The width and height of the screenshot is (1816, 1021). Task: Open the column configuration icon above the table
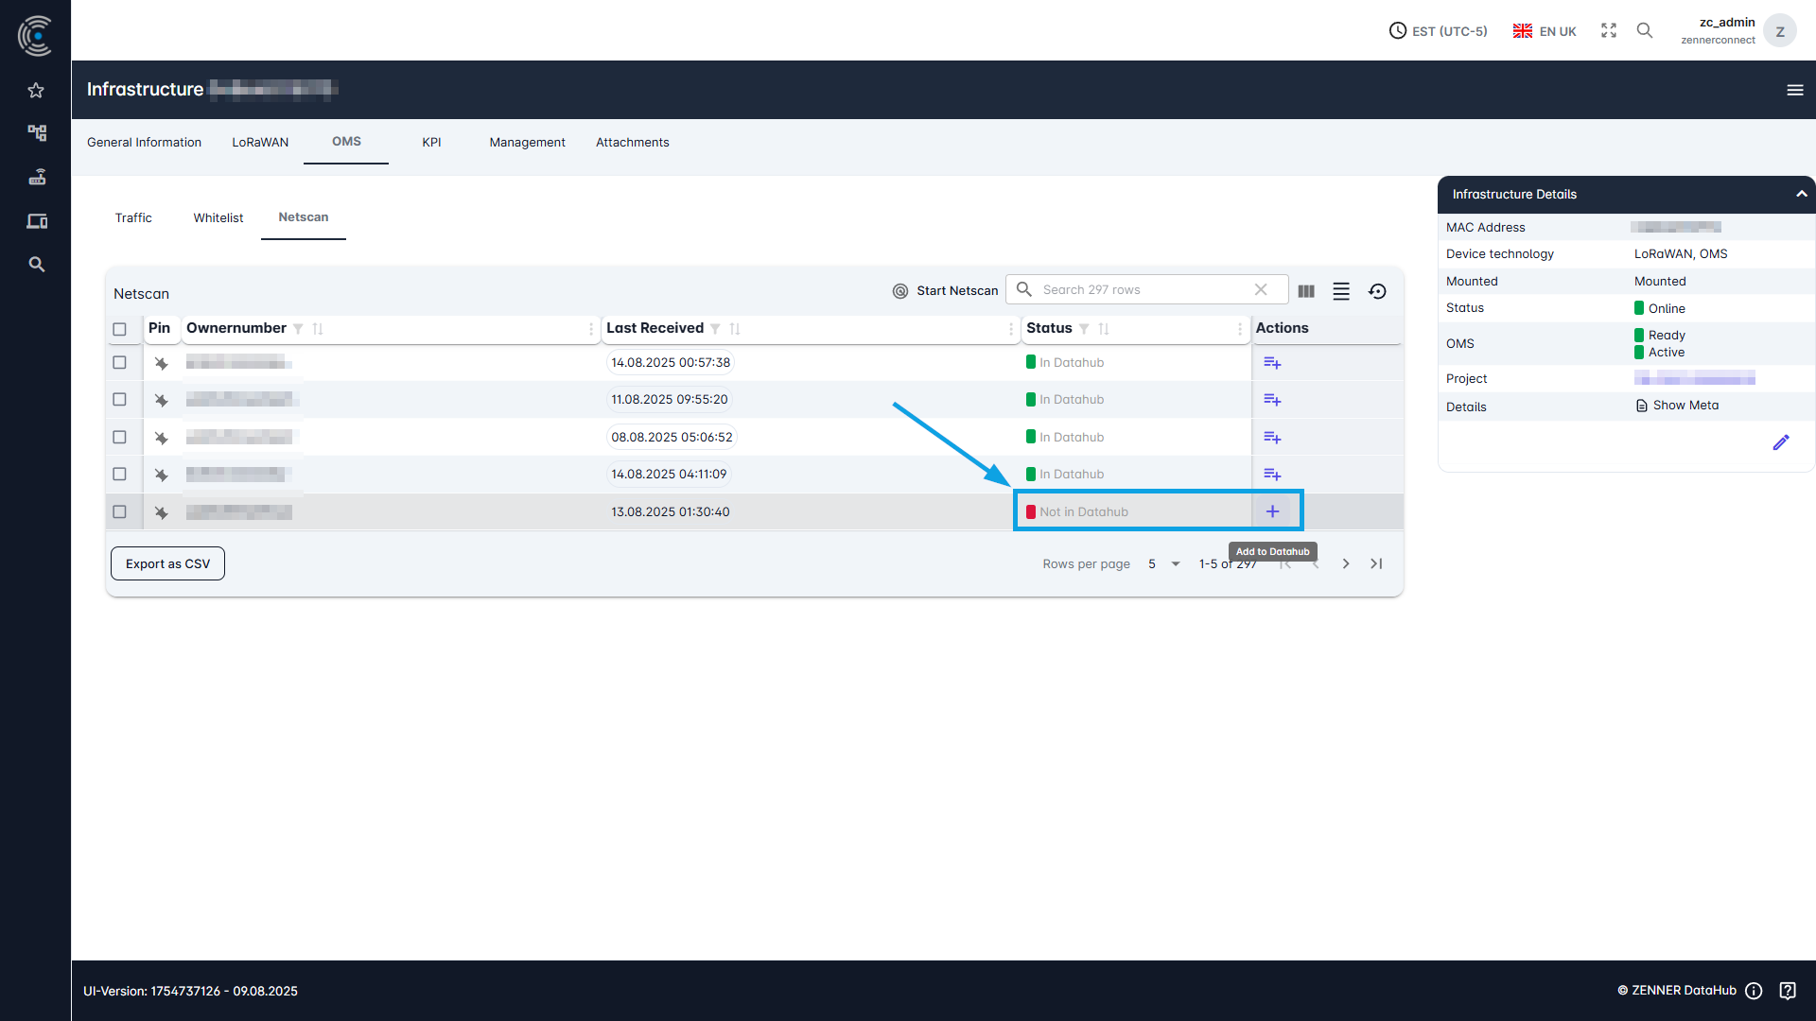1305,291
